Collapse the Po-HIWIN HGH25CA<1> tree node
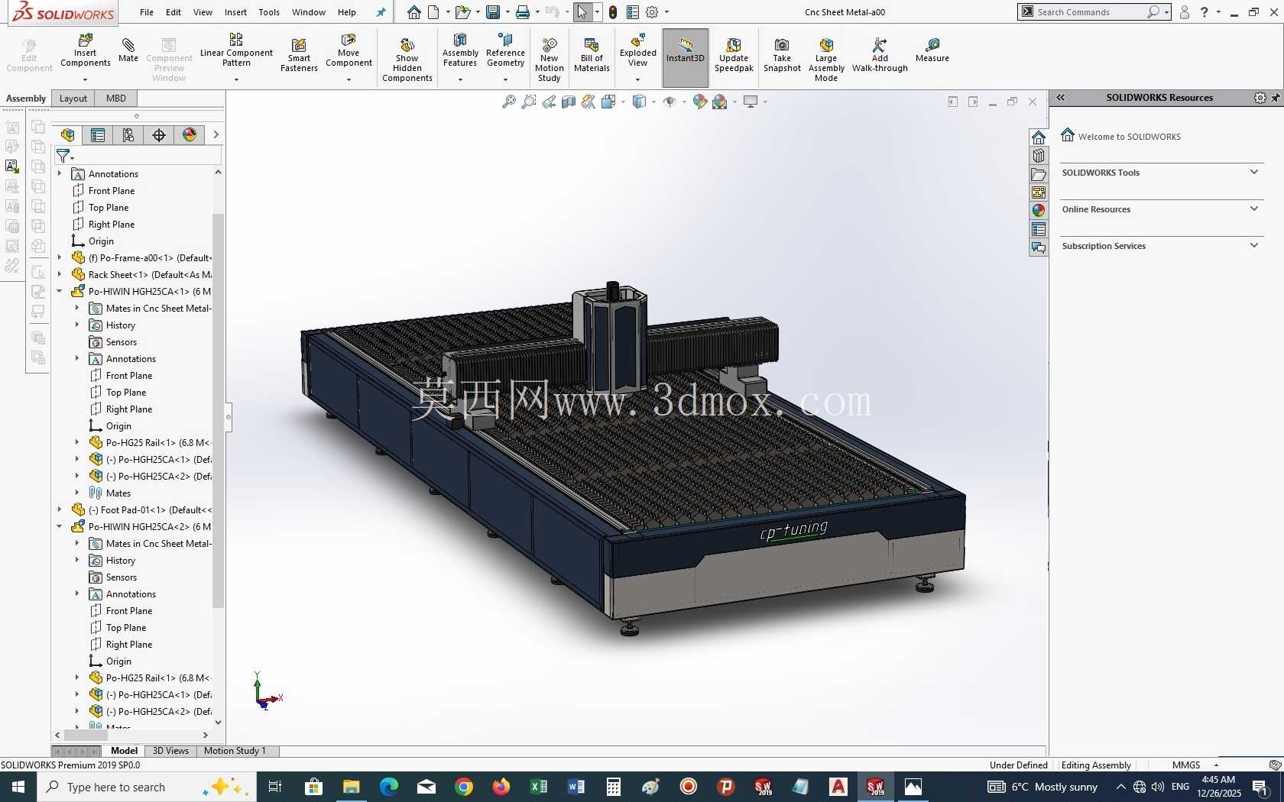 tap(60, 291)
